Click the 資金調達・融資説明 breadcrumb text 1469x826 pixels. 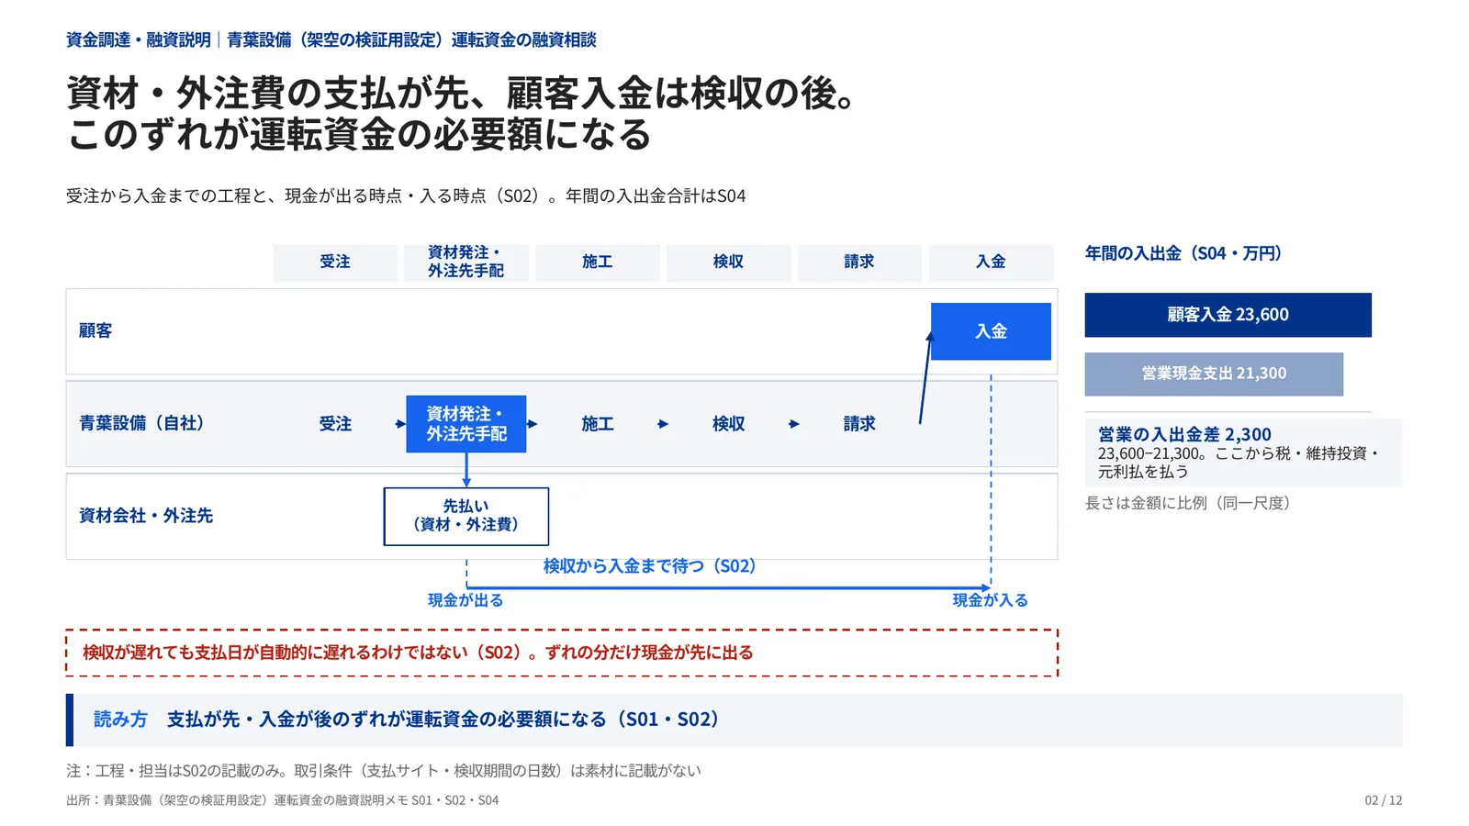139,39
